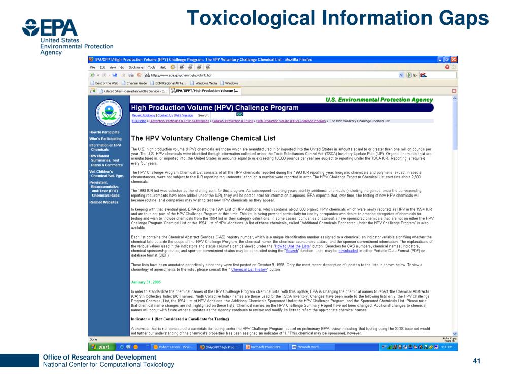Open HPV Robust Summaries sidebar link

click(106, 160)
